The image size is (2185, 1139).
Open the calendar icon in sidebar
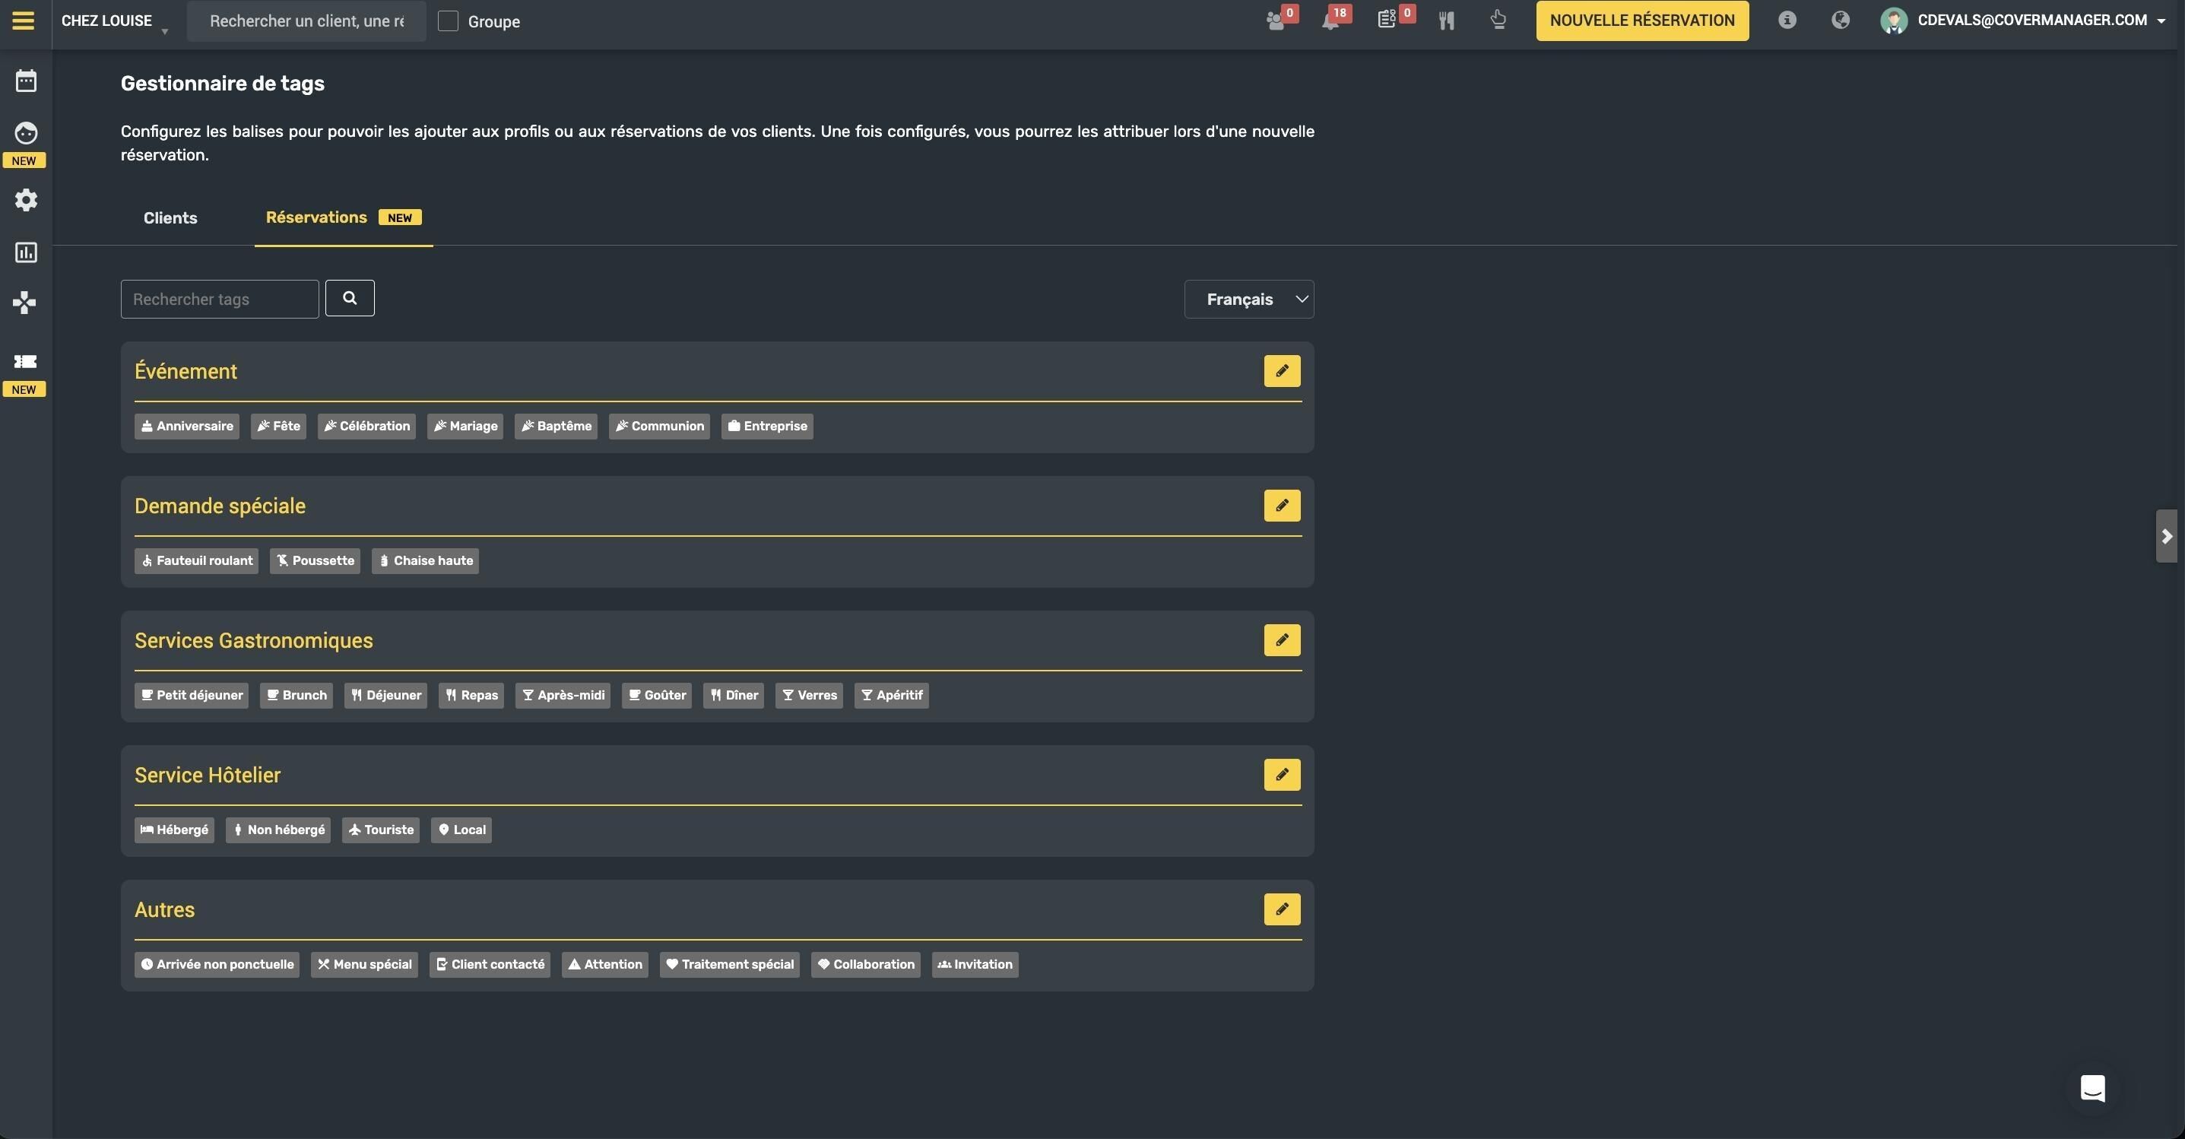(x=27, y=81)
